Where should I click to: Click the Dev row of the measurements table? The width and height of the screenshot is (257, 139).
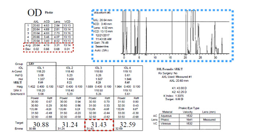[48, 49]
